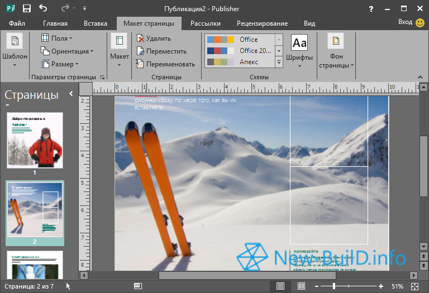Launch the Параметры страницы dialog launcher
This screenshot has height=293, width=429.
(103, 78)
